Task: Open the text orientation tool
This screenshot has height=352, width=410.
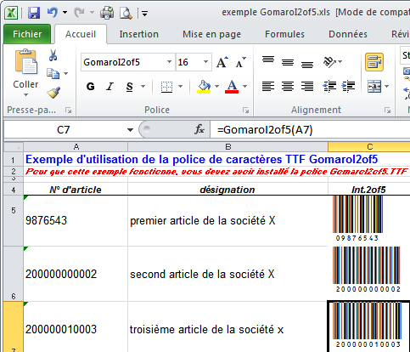Action: click(329, 62)
